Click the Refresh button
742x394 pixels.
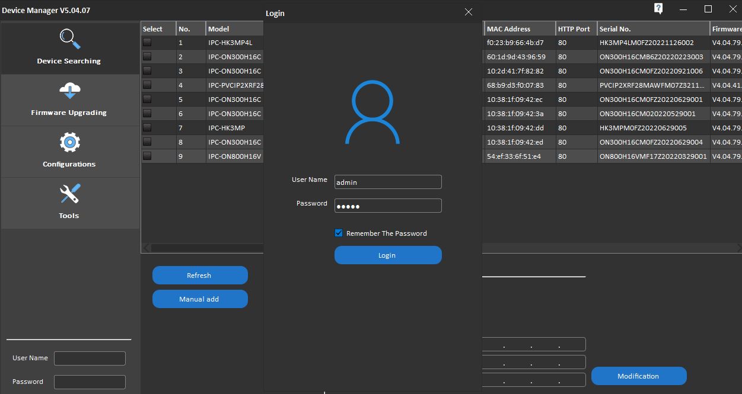click(200, 276)
